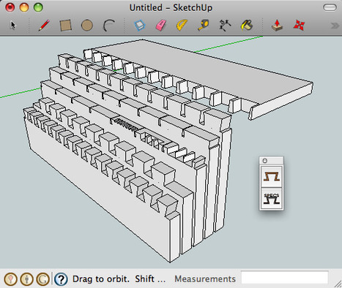
Task: Select the arrow Select tool
Action: (13, 26)
